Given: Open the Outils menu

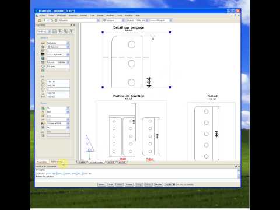Looking at the screenshot, I should tap(120, 15).
